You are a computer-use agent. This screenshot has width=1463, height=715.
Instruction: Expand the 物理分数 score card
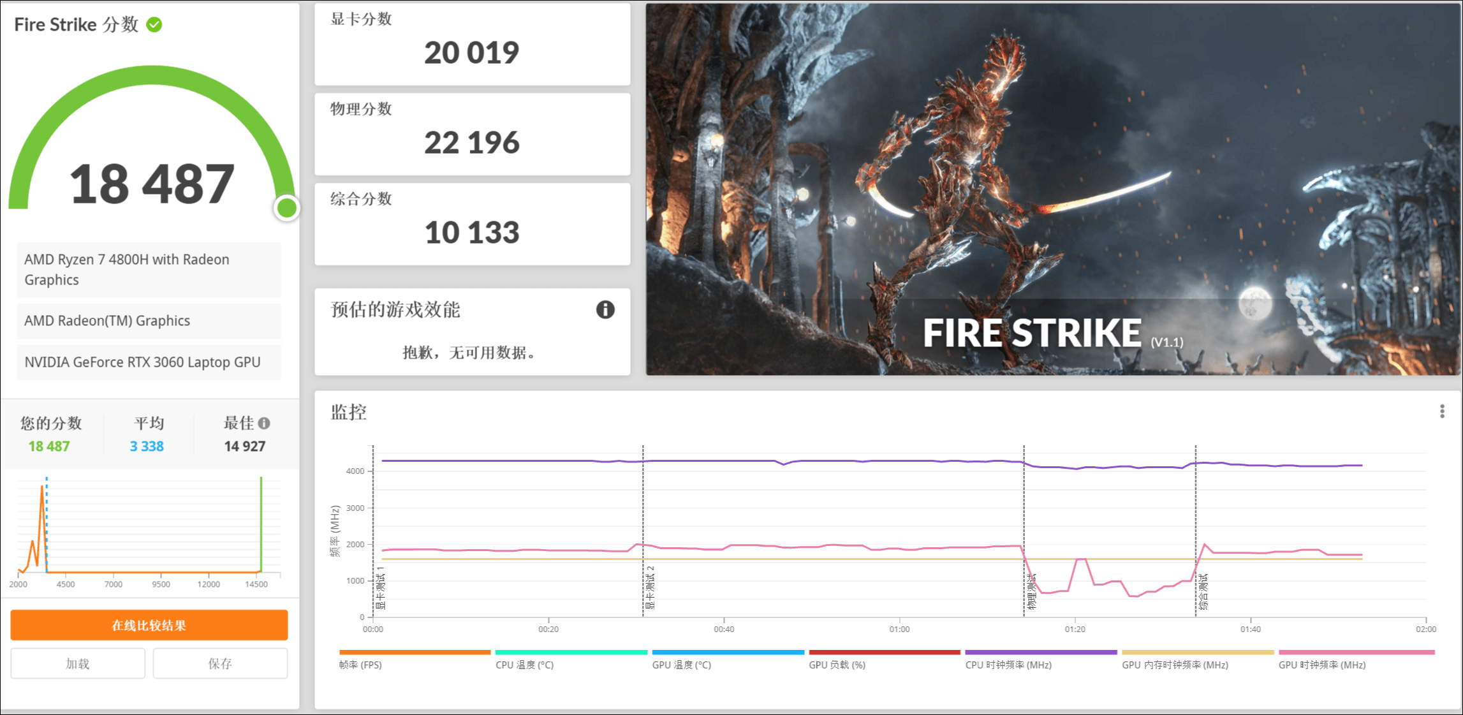point(471,134)
